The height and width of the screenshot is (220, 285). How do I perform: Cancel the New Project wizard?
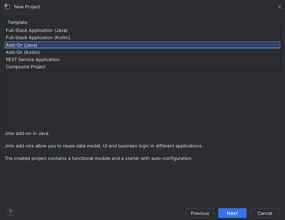[265, 213]
